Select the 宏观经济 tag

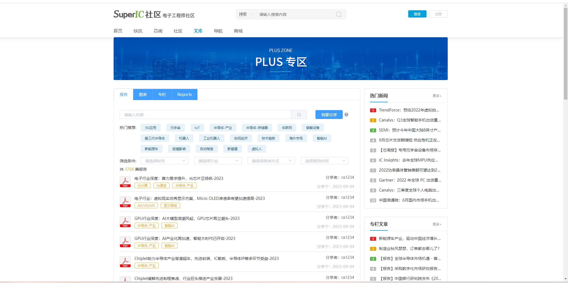point(241,138)
